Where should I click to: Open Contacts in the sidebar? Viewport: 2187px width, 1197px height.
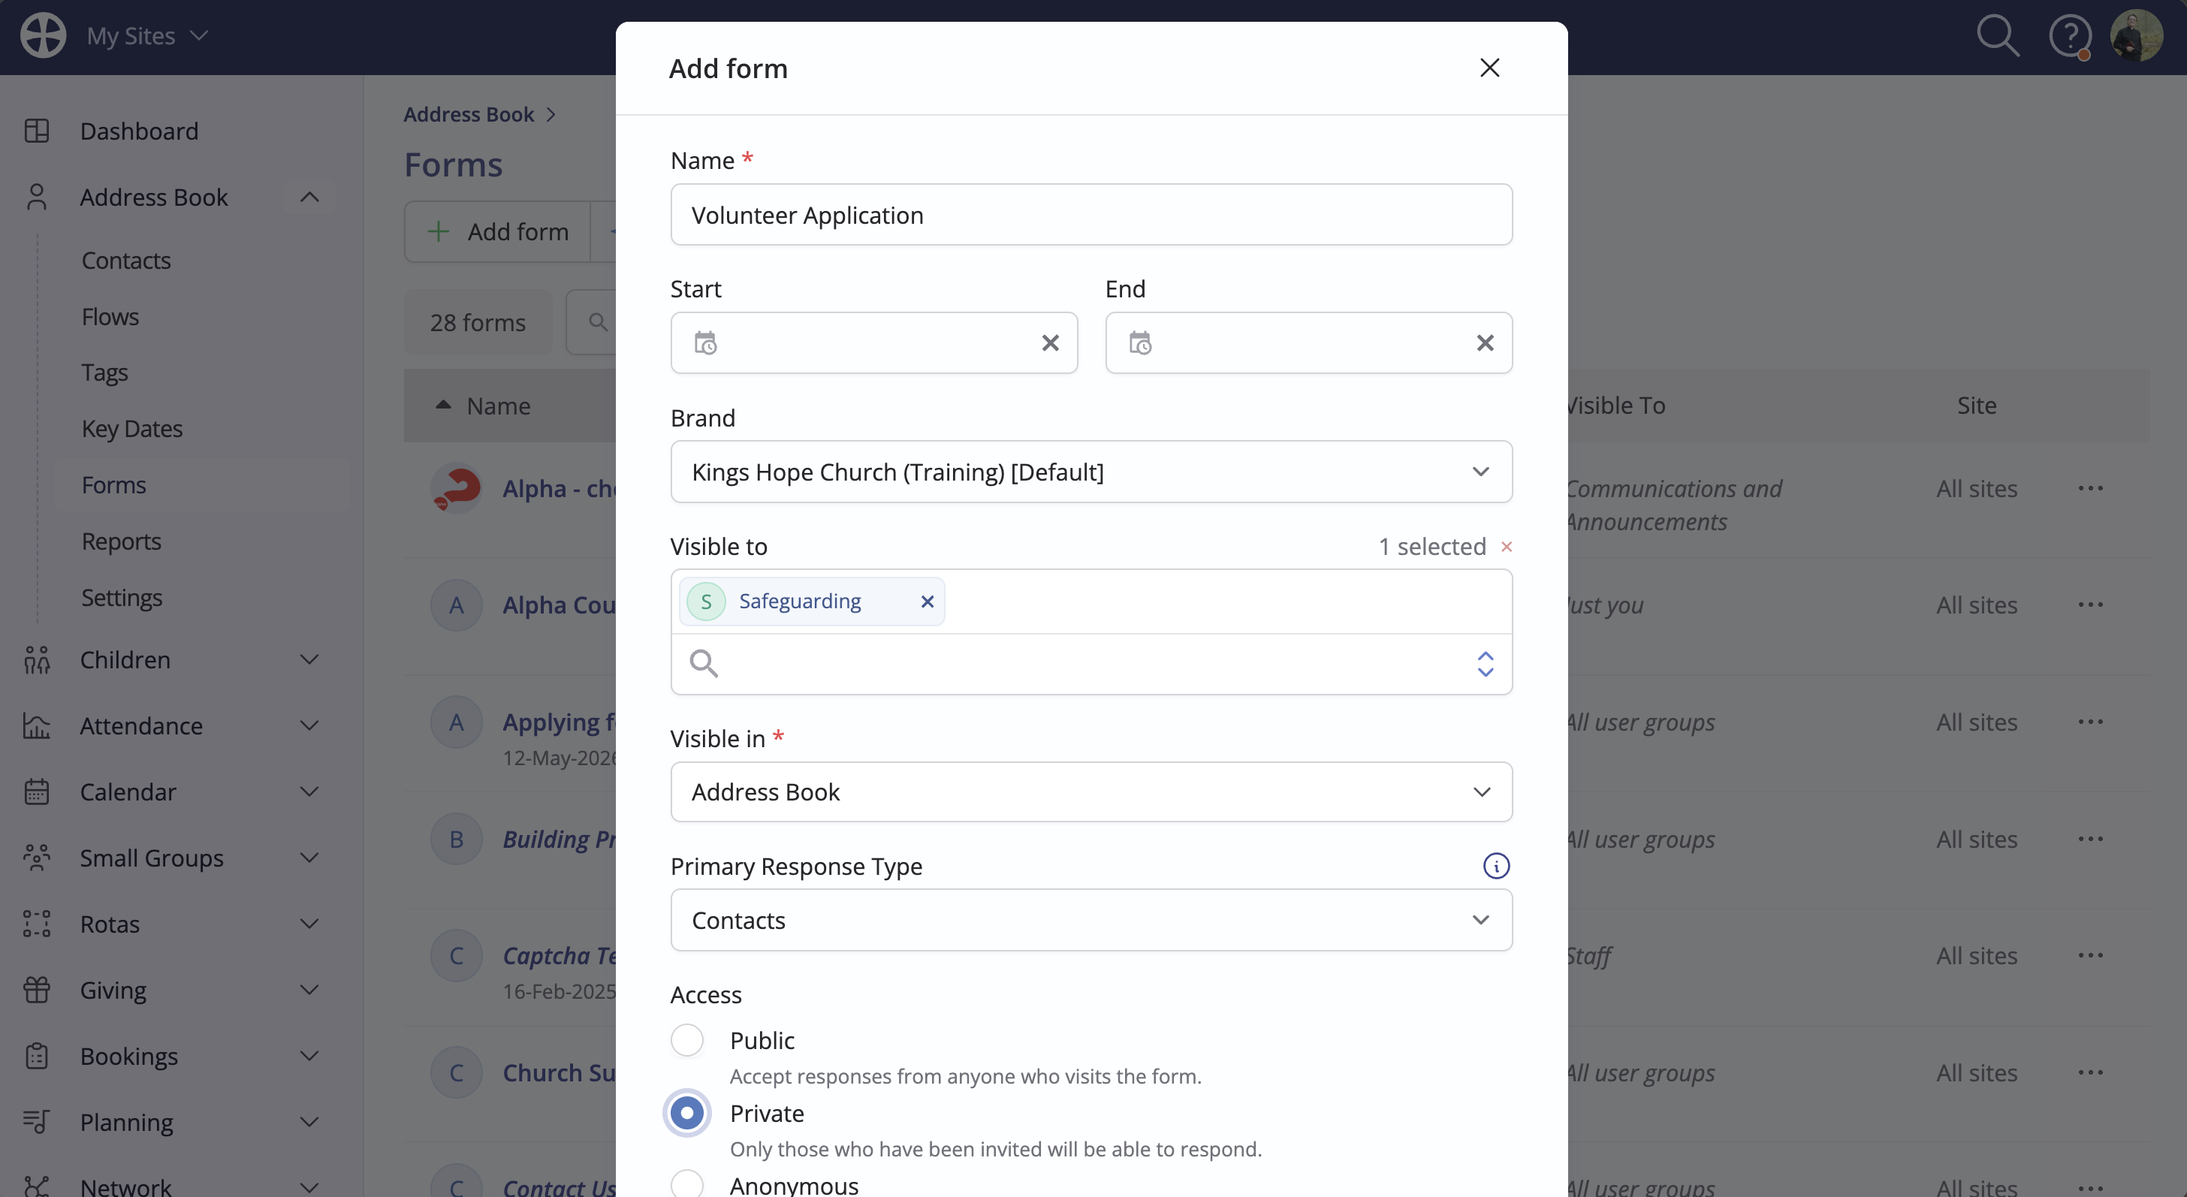(125, 261)
